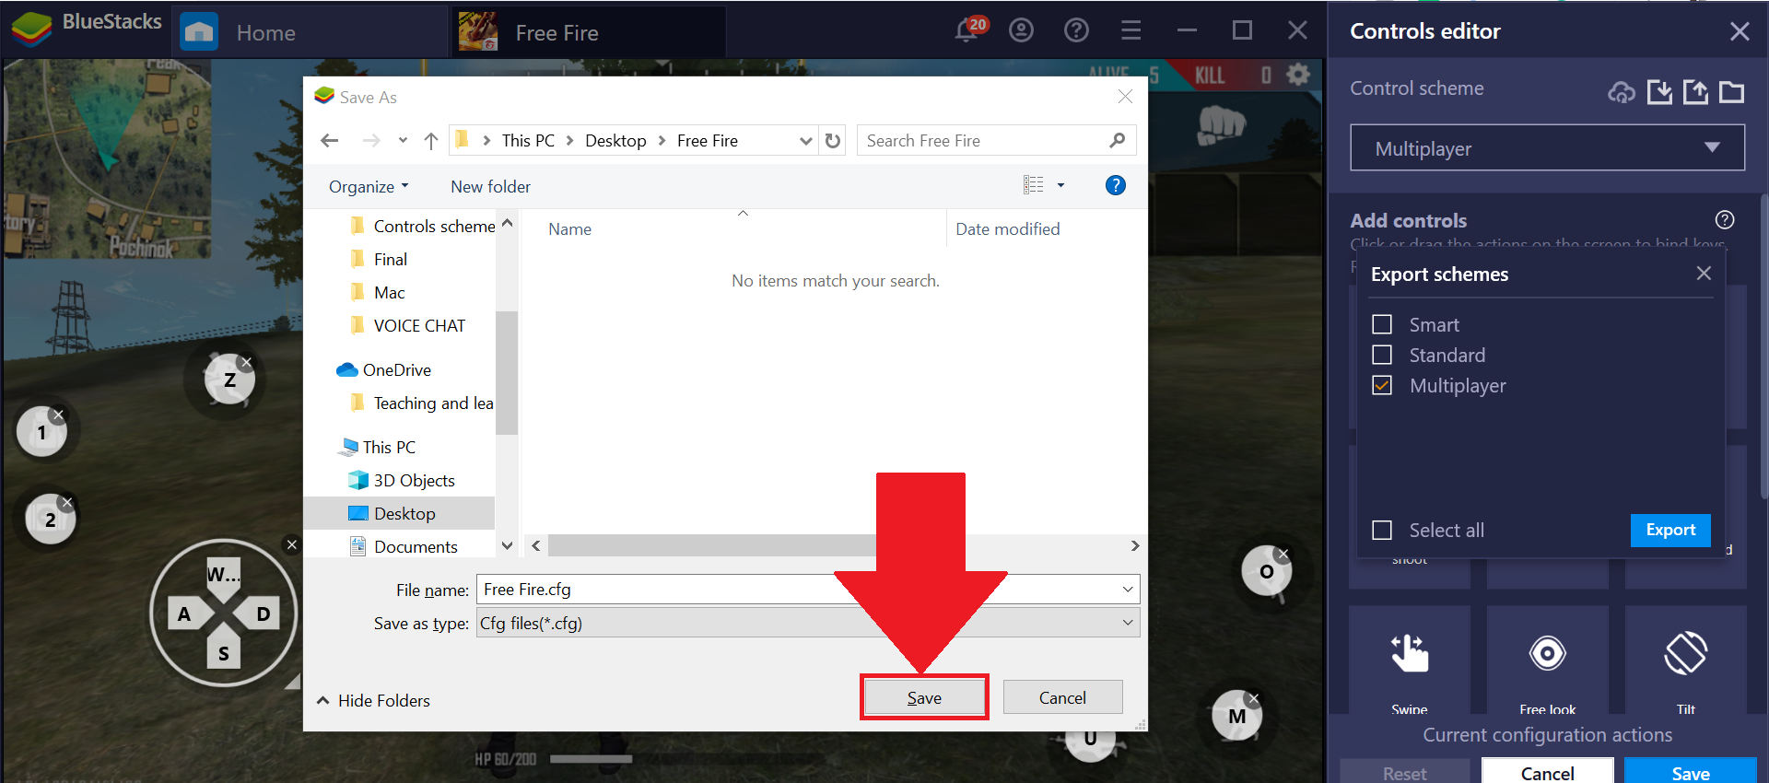Open the in-game settings gear
The height and width of the screenshot is (783, 1769).
[x=1298, y=75]
